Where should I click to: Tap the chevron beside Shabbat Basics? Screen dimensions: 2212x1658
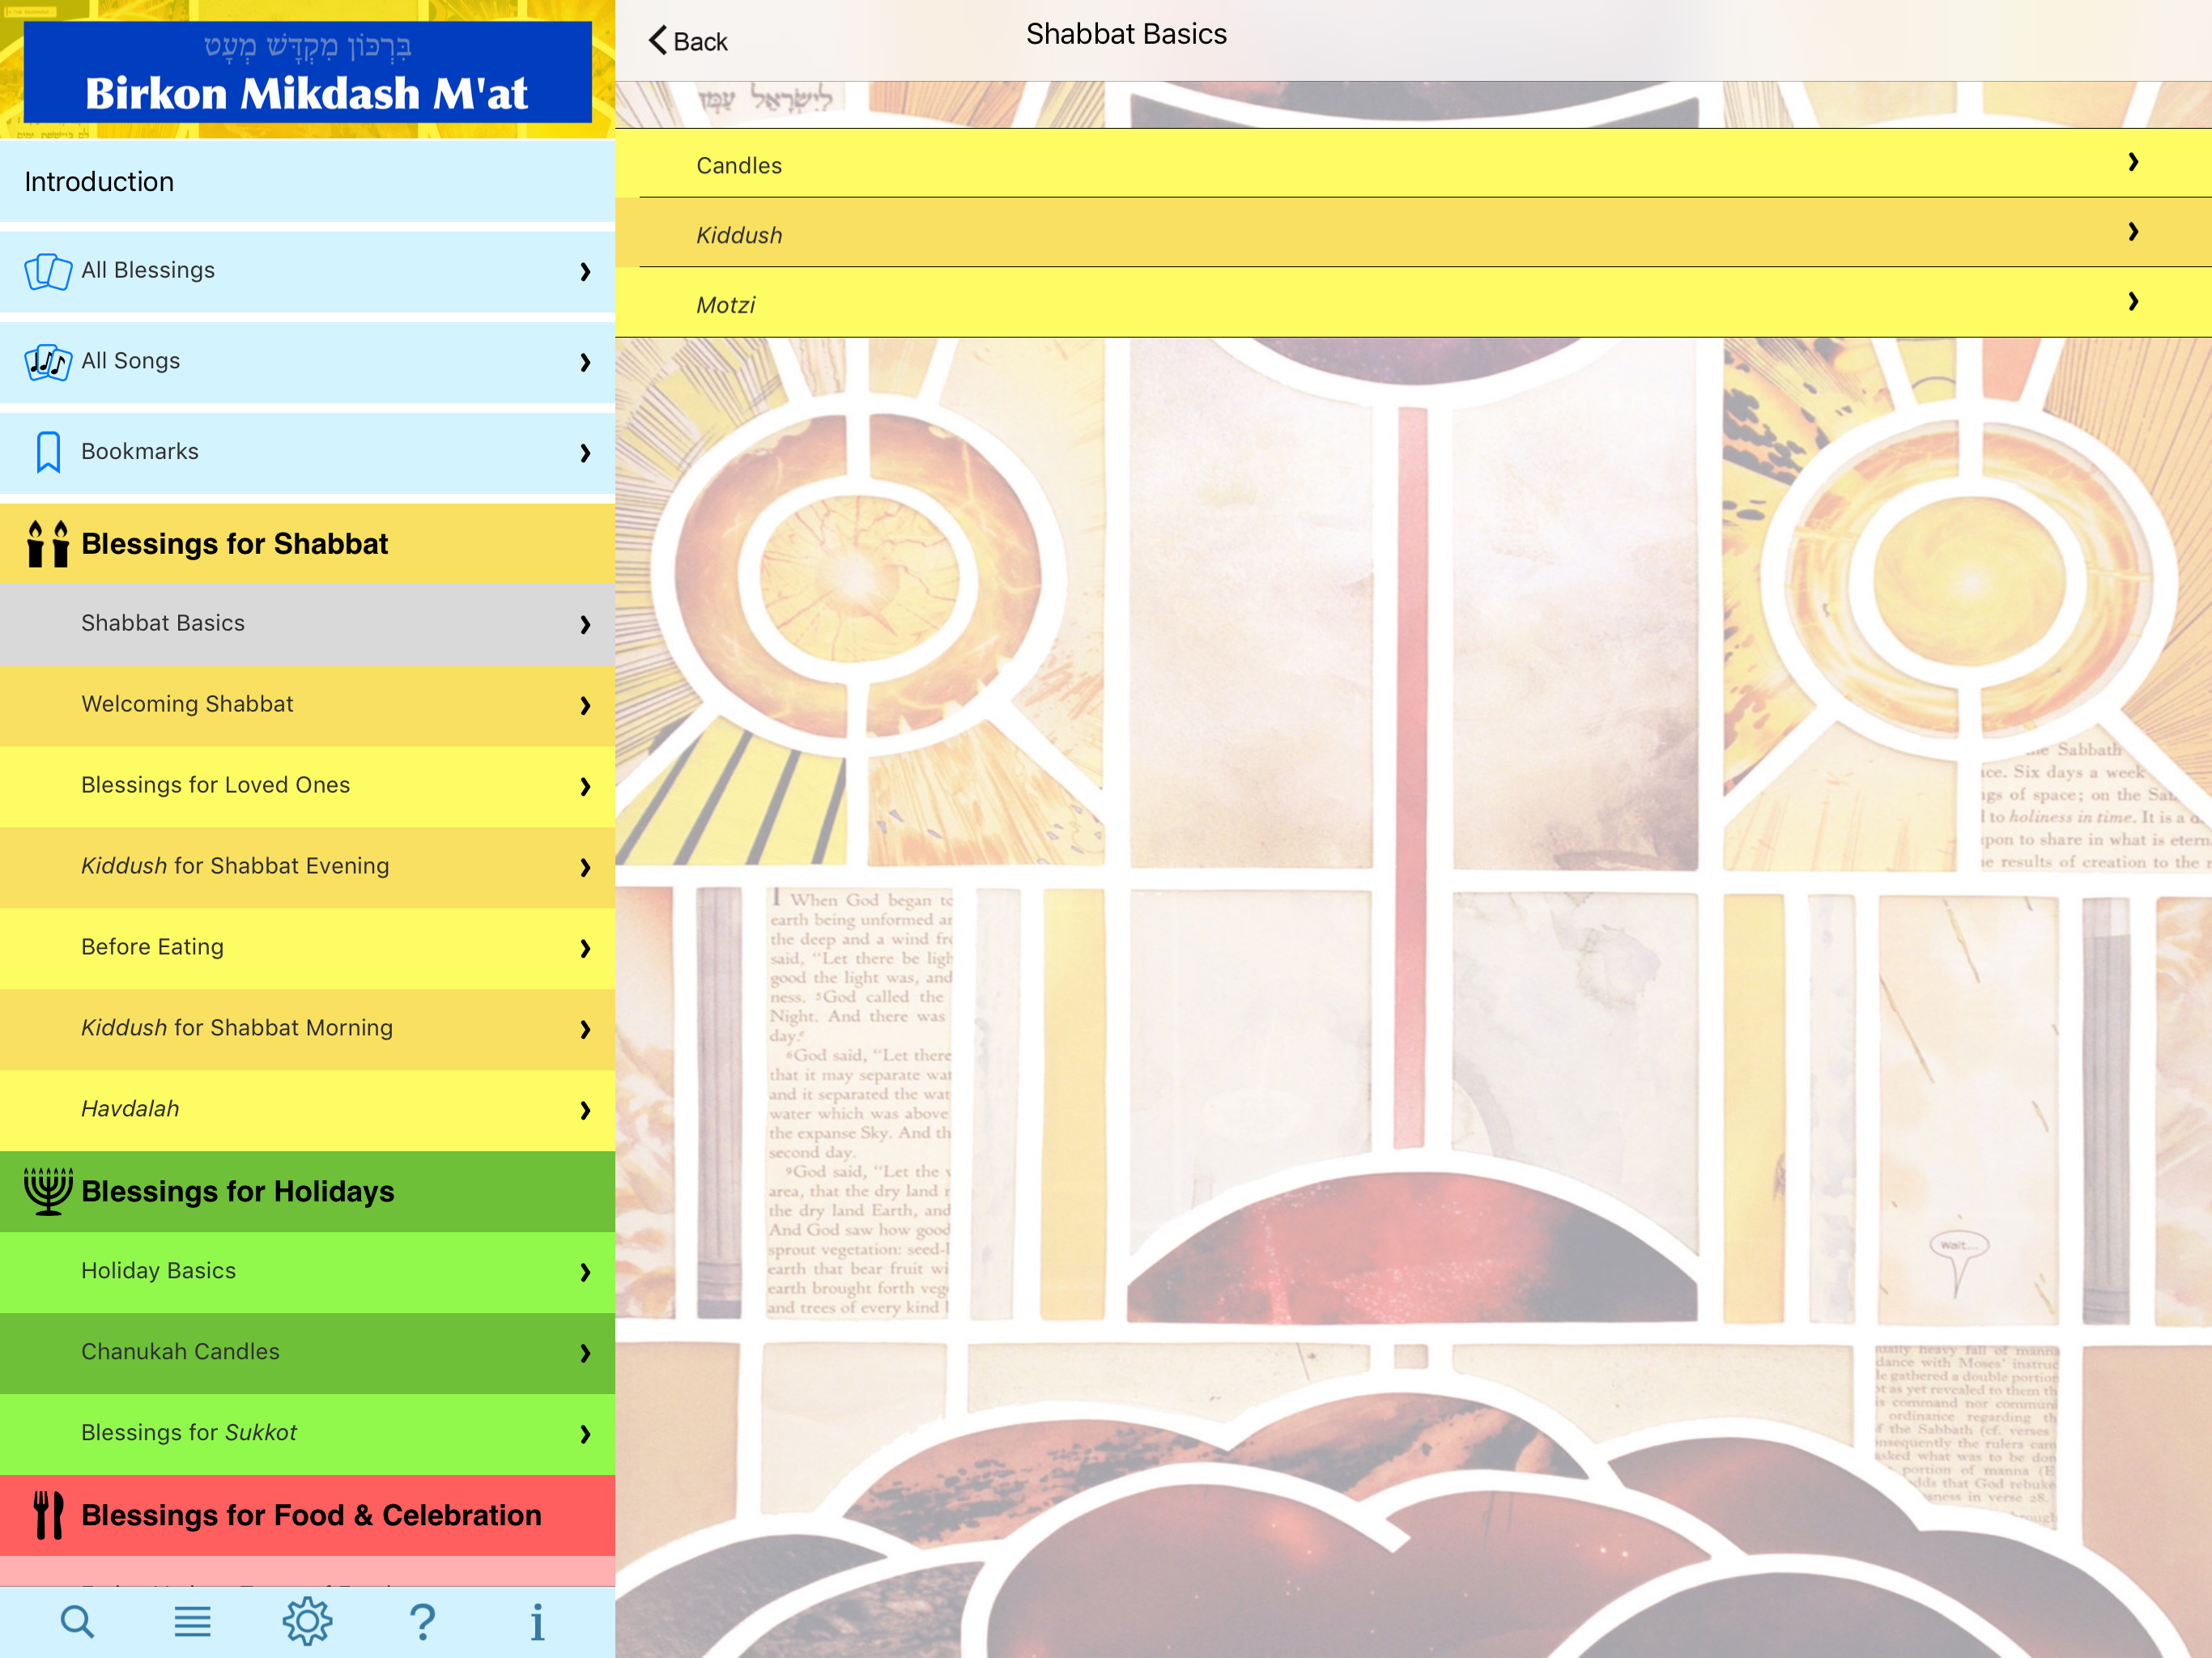(x=585, y=625)
